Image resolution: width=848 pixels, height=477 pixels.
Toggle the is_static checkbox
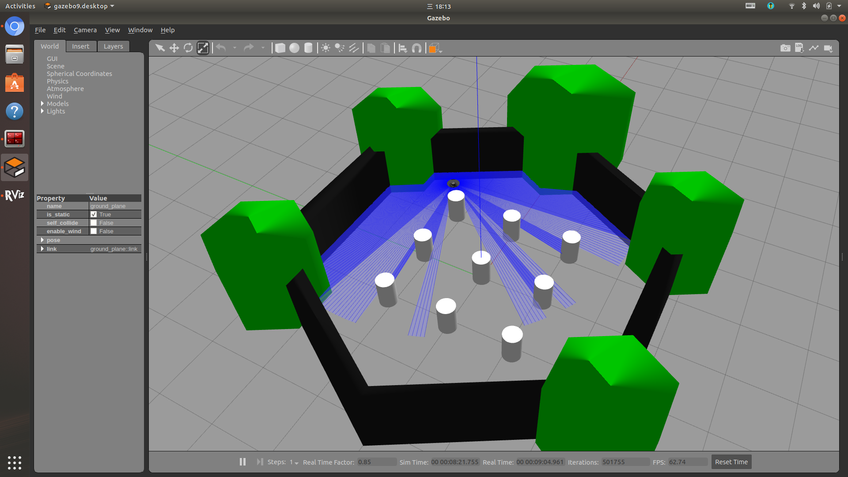pos(94,214)
